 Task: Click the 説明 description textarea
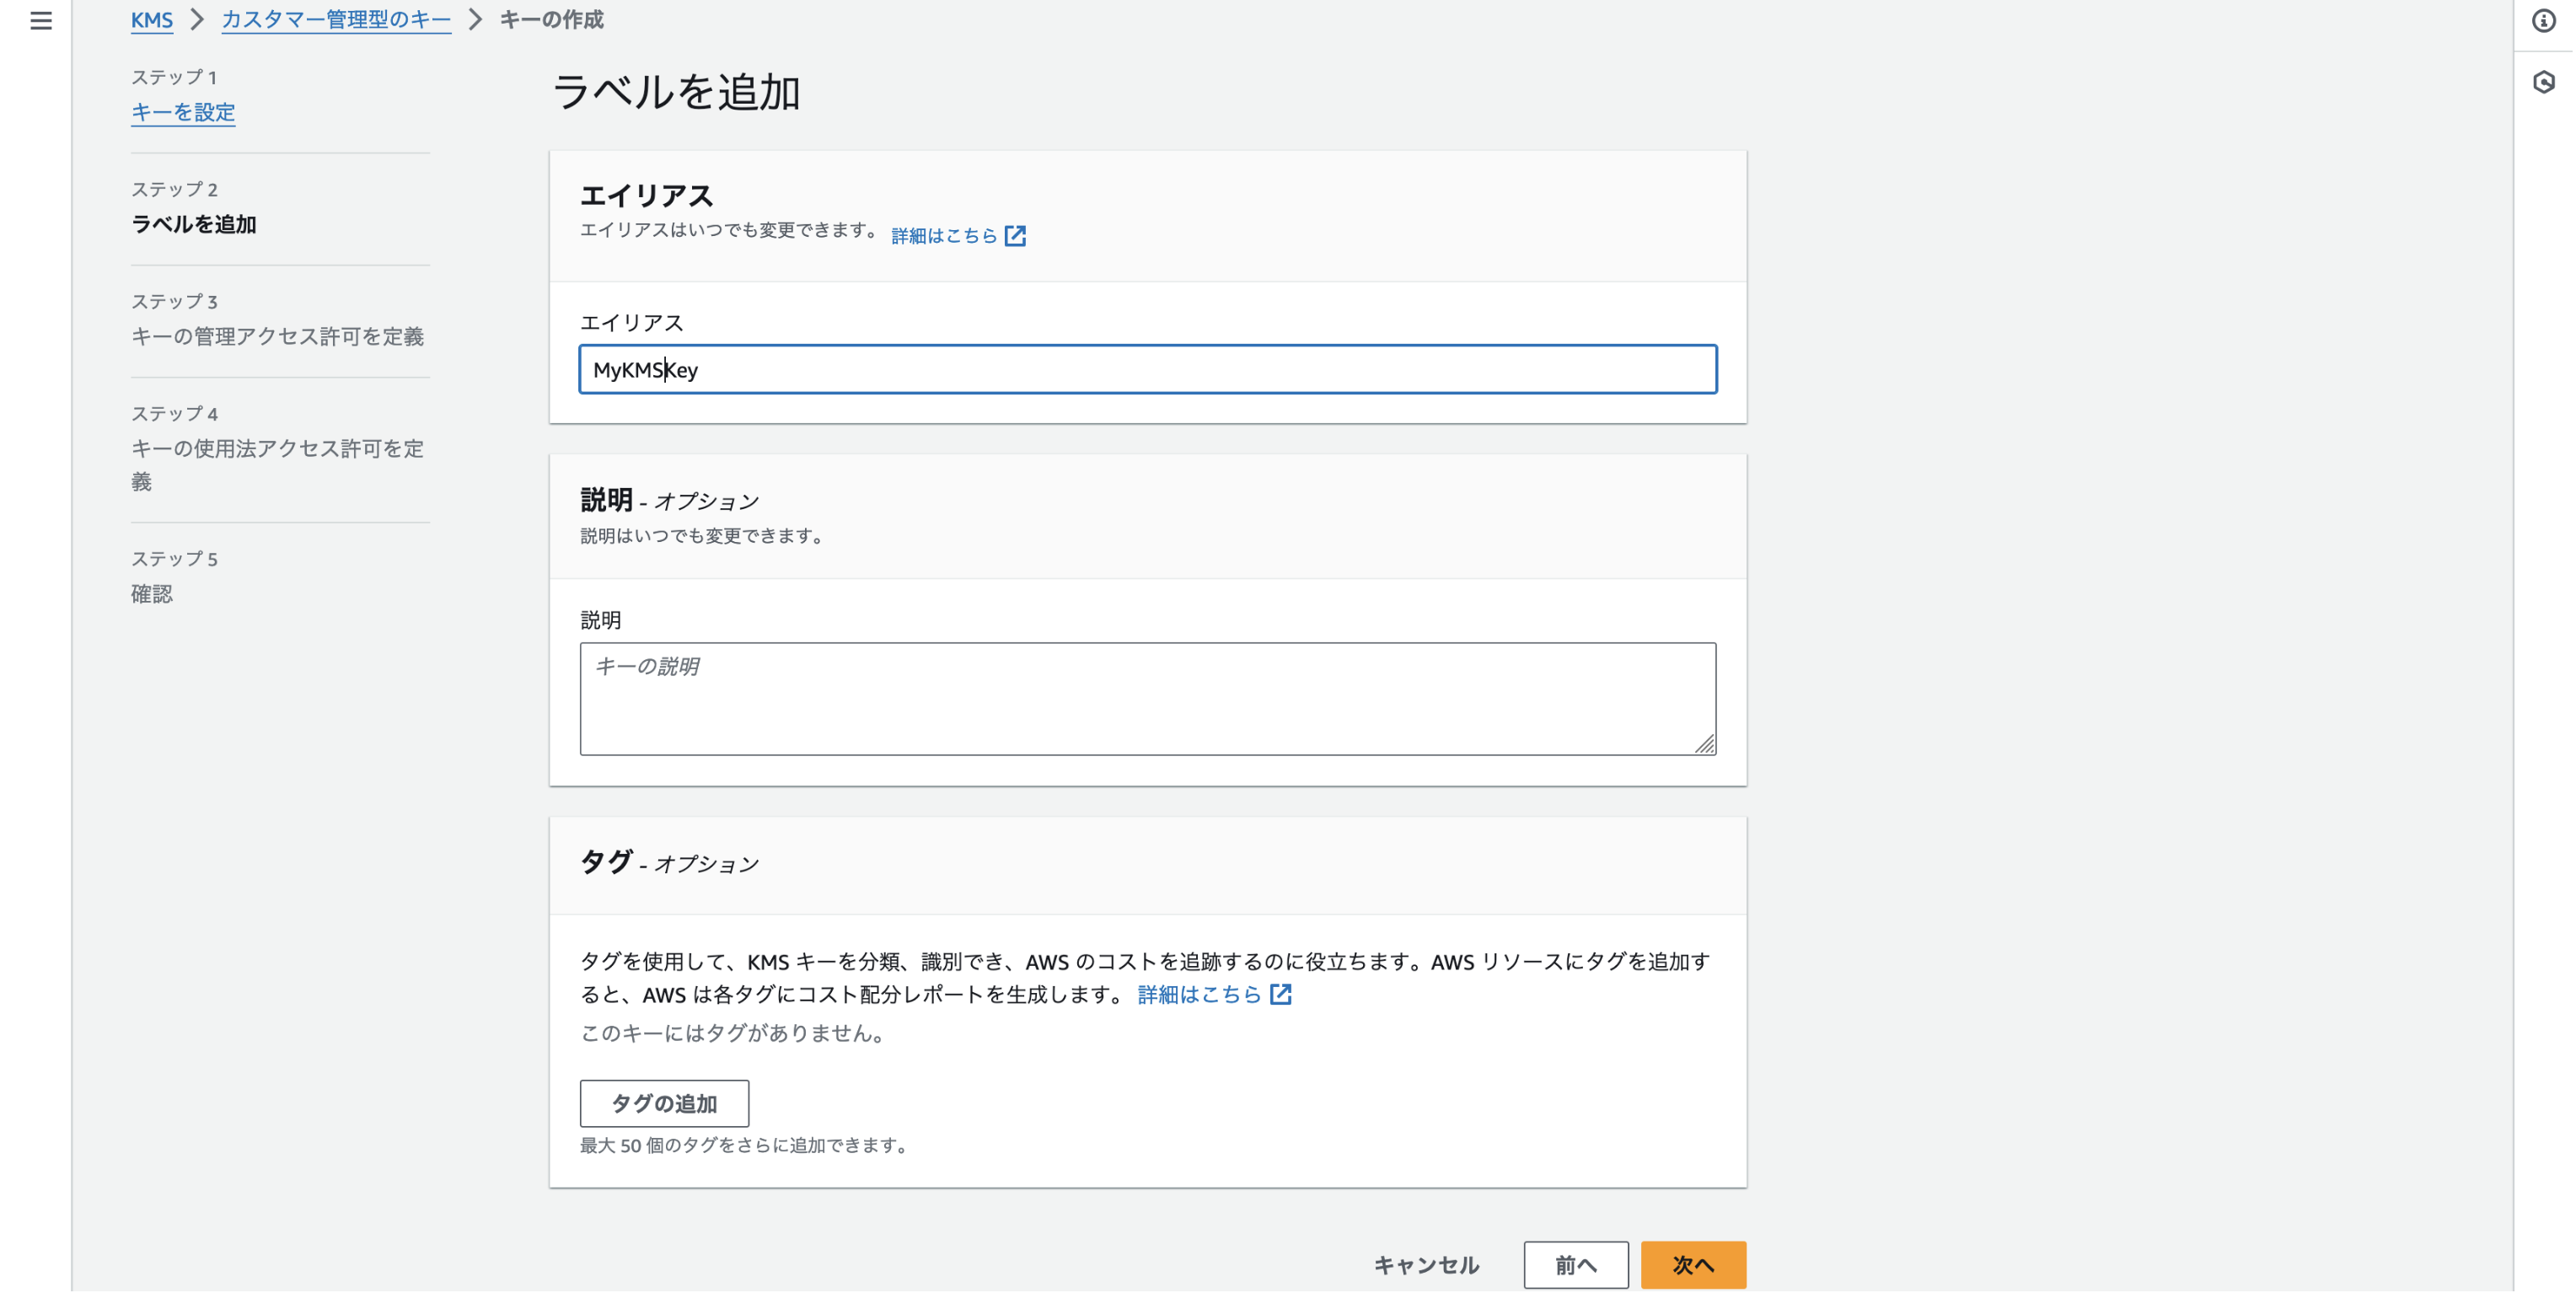pos(1147,699)
